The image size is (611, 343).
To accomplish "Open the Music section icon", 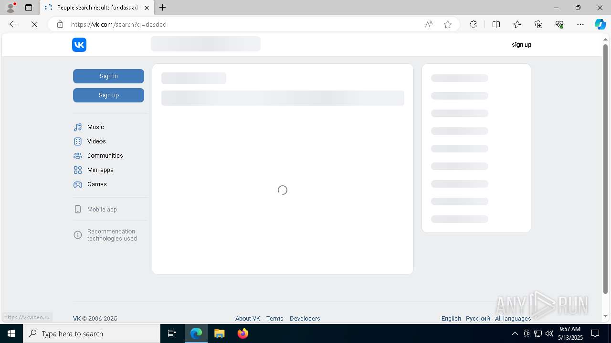I will coord(78,127).
